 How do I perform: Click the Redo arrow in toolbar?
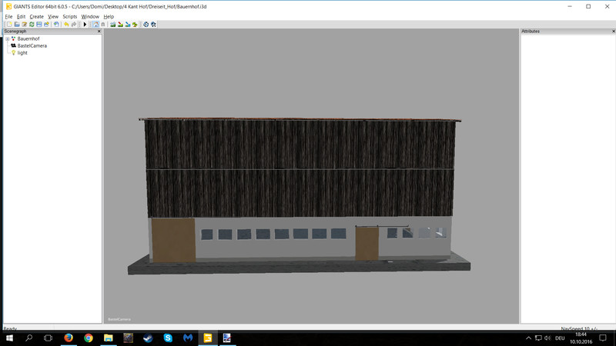(74, 24)
